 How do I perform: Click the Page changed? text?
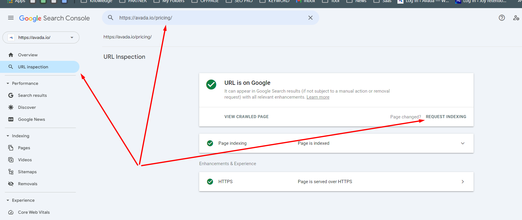(406, 117)
